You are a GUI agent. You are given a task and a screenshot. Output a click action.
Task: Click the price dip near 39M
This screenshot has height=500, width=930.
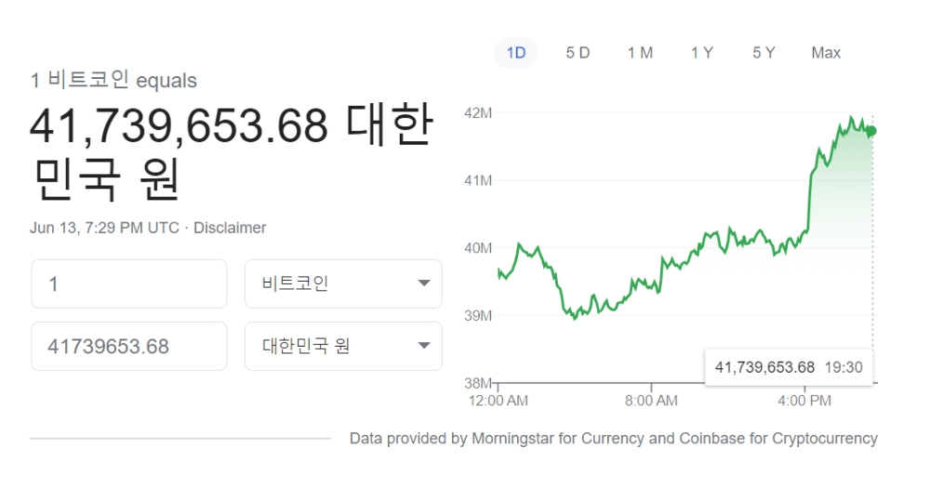point(574,317)
